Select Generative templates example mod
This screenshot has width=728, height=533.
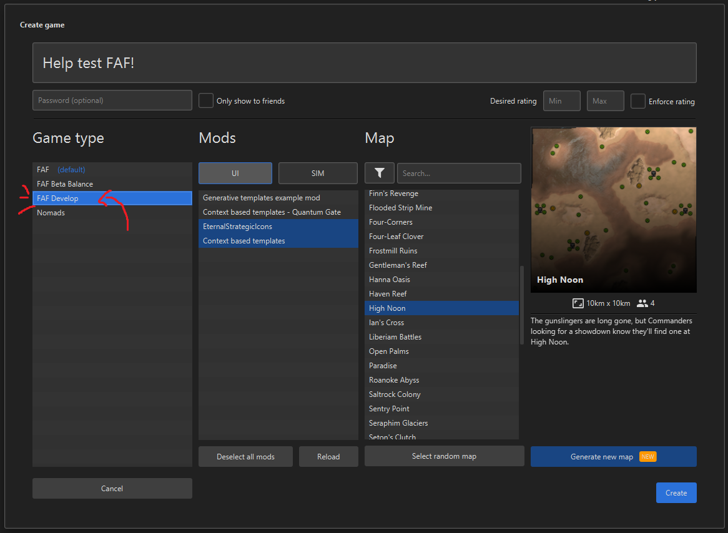point(278,198)
